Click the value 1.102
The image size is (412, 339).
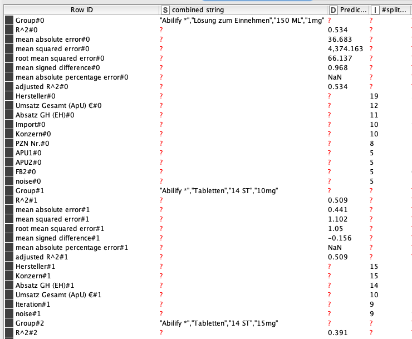(x=337, y=219)
